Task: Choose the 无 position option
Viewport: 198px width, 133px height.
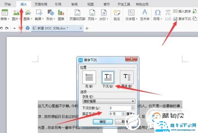Action: tap(89, 77)
